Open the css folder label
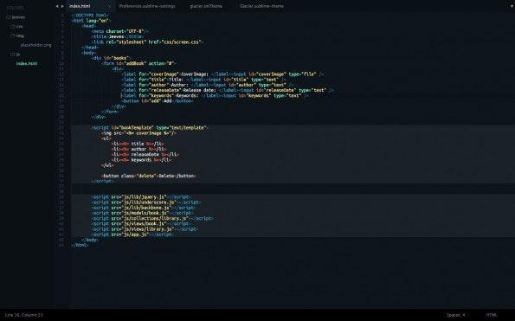This screenshot has height=321, width=515. [x=19, y=26]
